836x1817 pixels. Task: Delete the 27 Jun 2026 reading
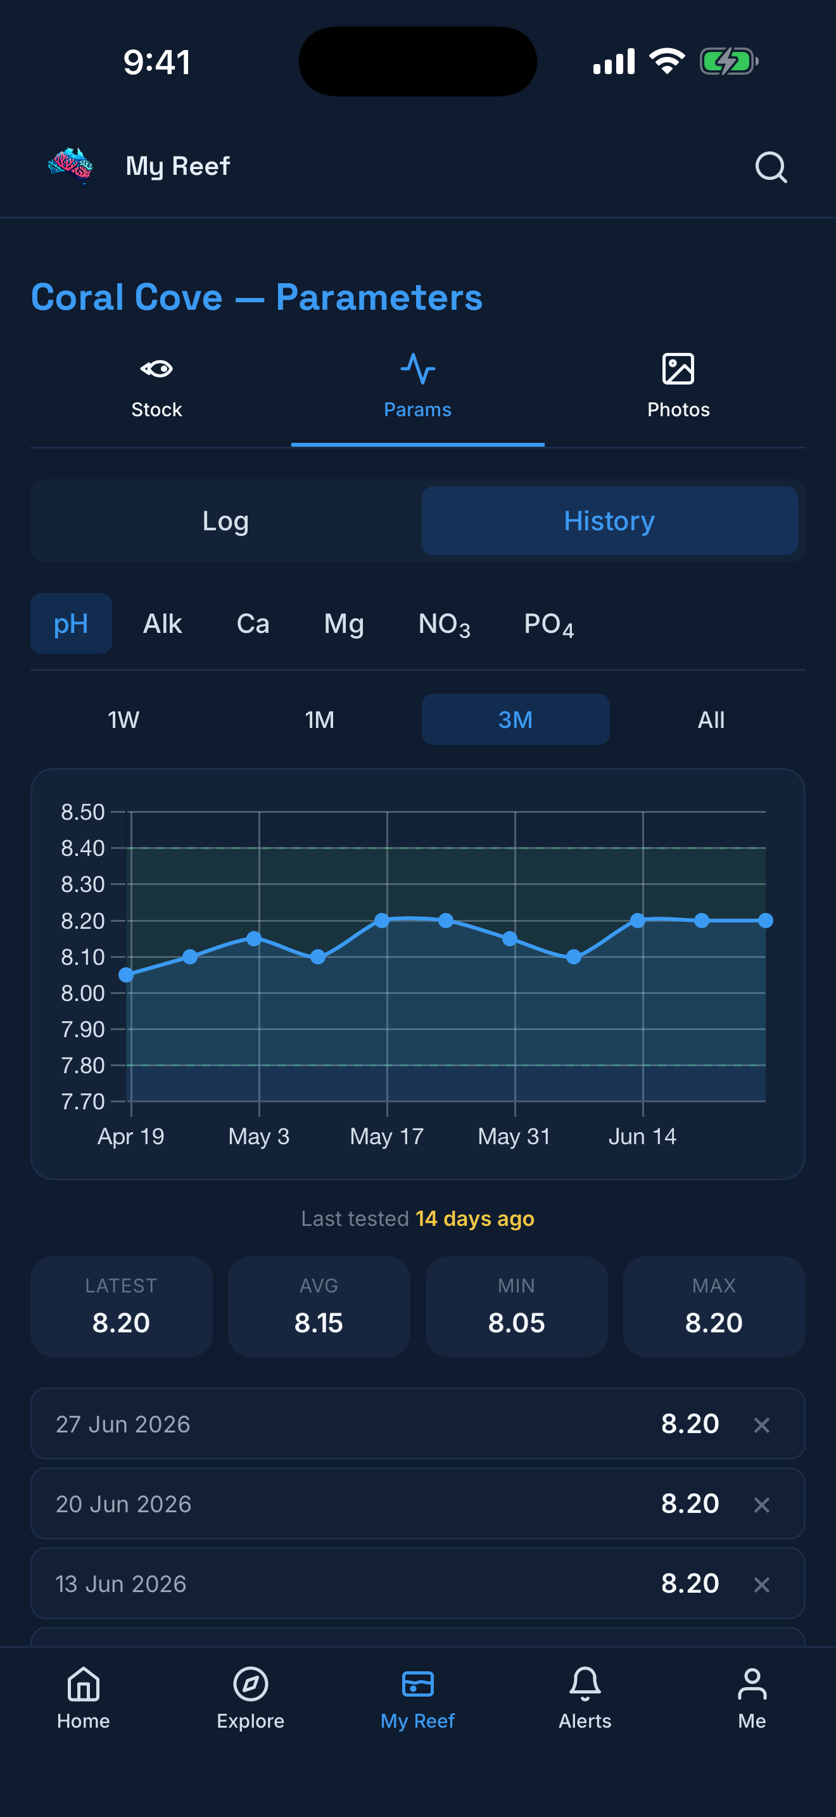pos(761,1424)
